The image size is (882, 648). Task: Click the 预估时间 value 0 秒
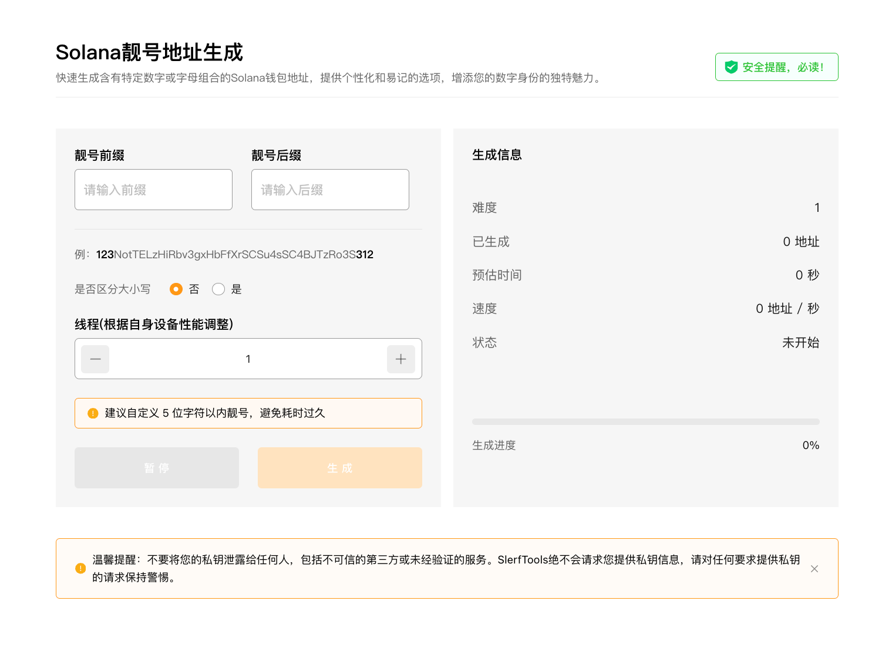pyautogui.click(x=807, y=275)
